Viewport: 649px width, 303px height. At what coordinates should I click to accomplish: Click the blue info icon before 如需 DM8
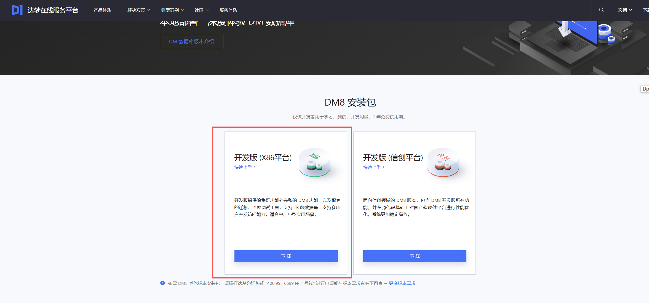pos(162,283)
